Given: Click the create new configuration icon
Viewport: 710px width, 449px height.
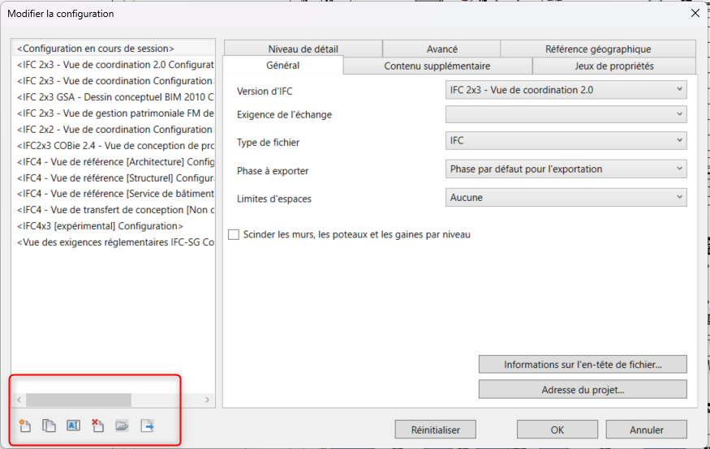Looking at the screenshot, I should (x=25, y=425).
